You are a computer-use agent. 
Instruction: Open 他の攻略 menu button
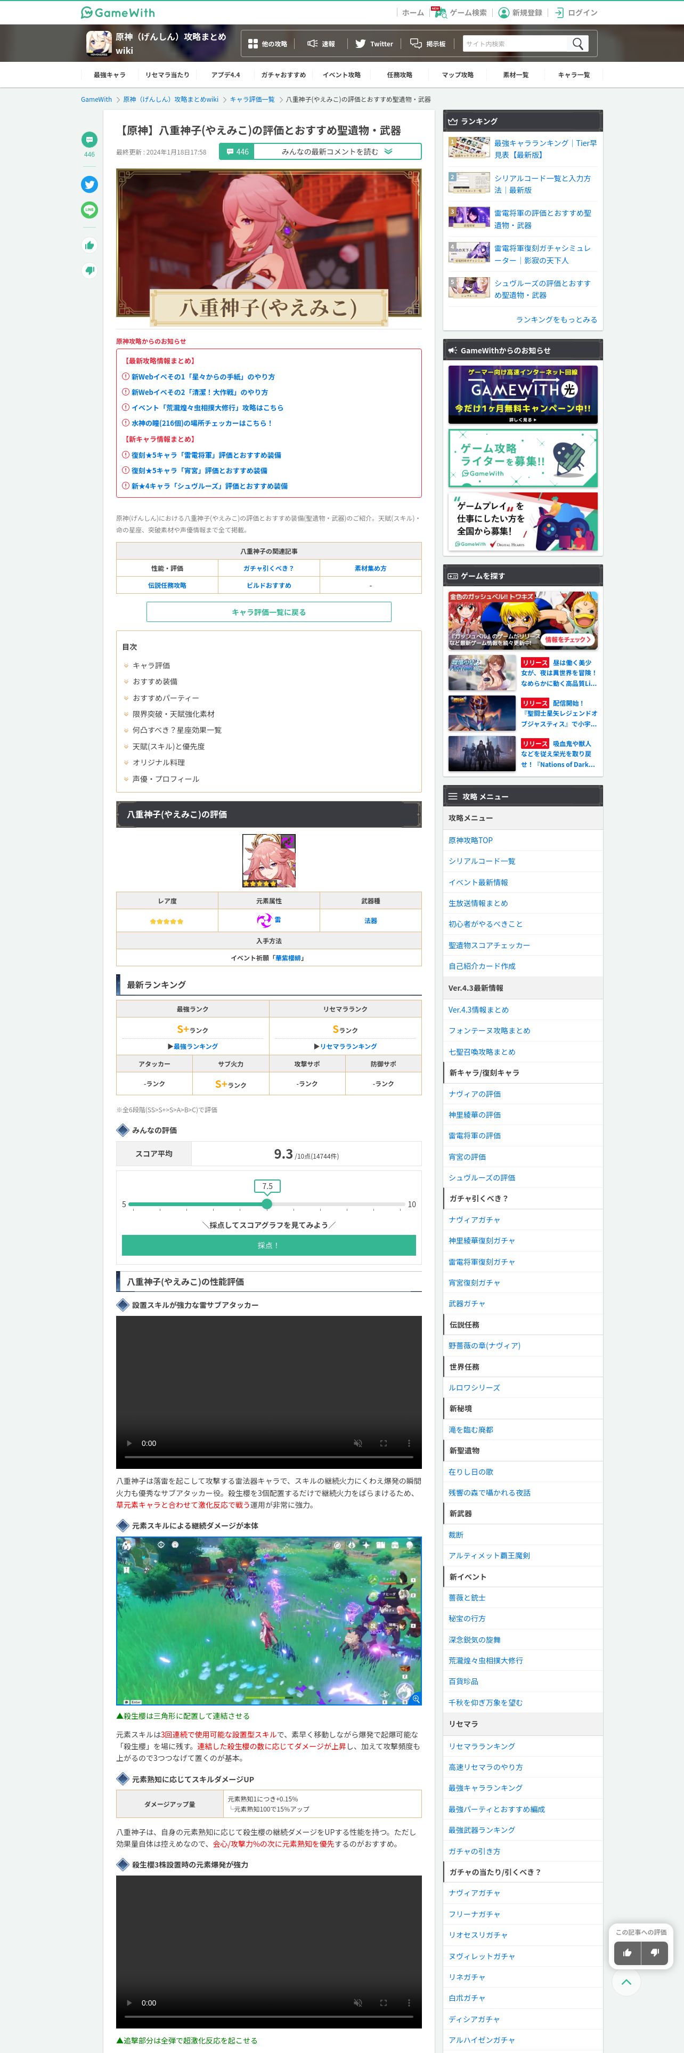click(x=267, y=44)
